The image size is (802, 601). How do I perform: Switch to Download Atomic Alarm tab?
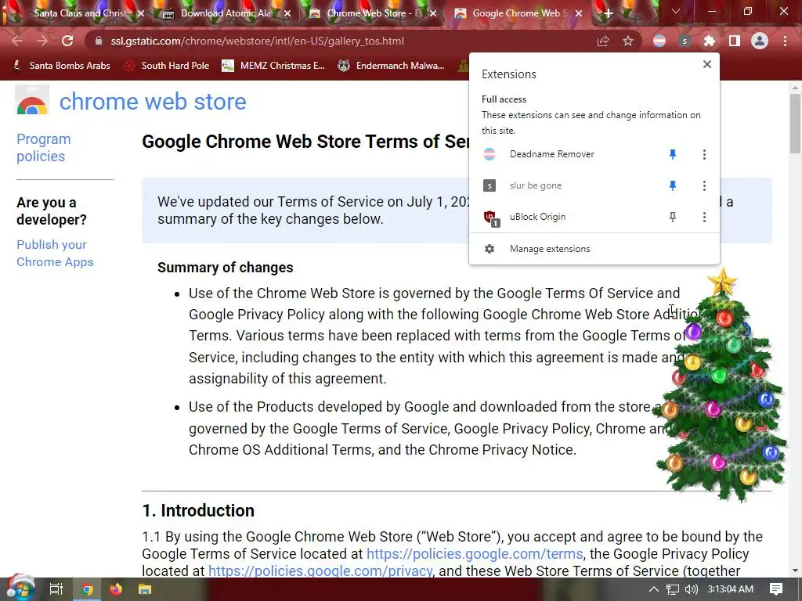[226, 13]
